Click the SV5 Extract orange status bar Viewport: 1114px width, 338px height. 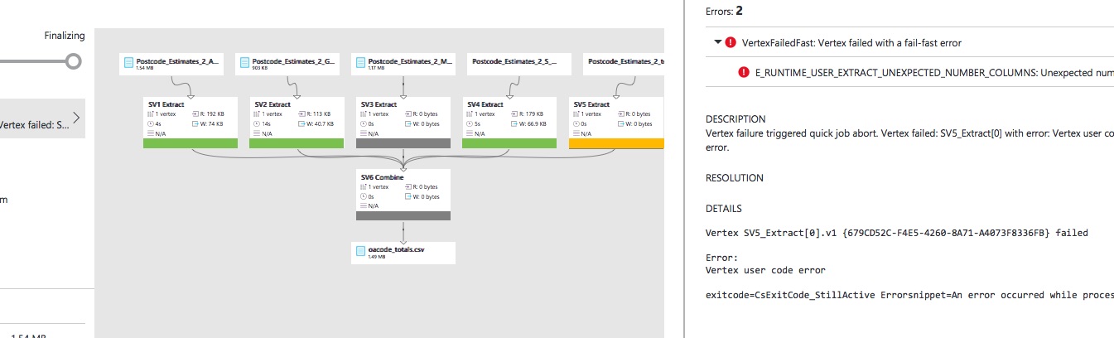point(616,143)
